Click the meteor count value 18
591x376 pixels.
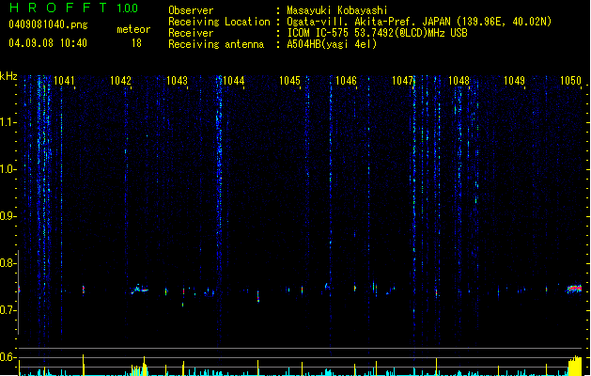pyautogui.click(x=136, y=43)
